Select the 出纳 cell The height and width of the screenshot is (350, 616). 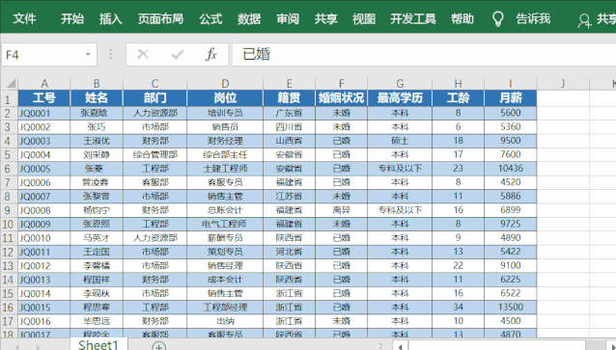(225, 321)
